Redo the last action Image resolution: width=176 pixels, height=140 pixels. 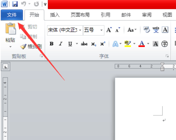(x=36, y=4)
